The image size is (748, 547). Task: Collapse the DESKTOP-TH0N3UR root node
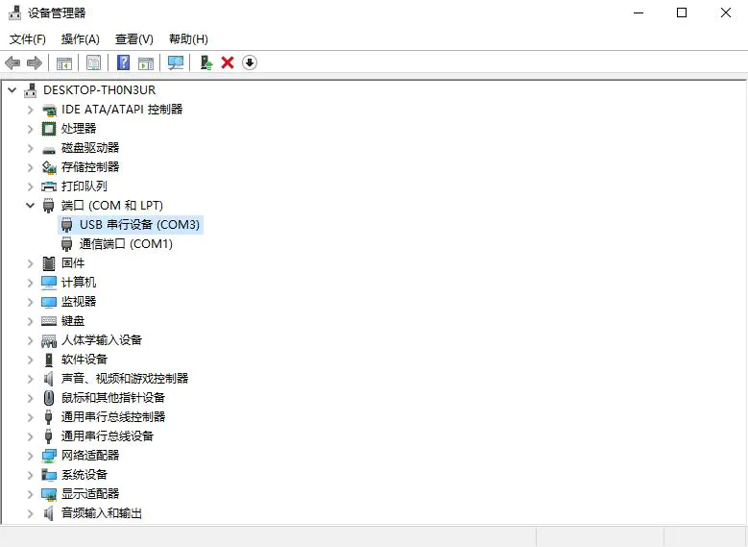(12, 89)
